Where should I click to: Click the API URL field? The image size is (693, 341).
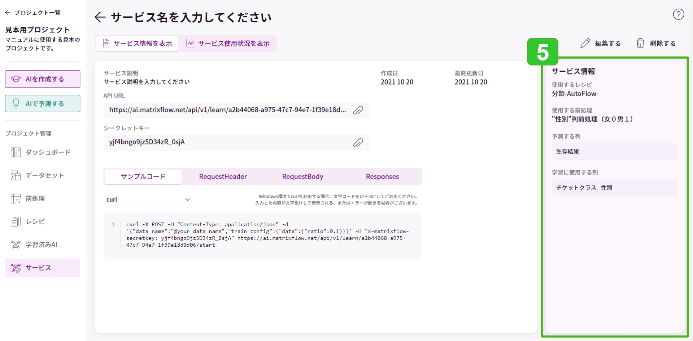(x=236, y=110)
